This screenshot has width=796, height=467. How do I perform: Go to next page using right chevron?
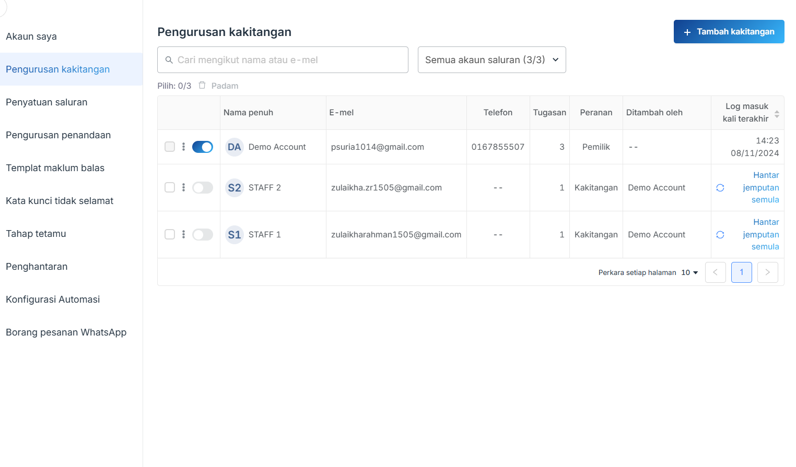pos(767,272)
